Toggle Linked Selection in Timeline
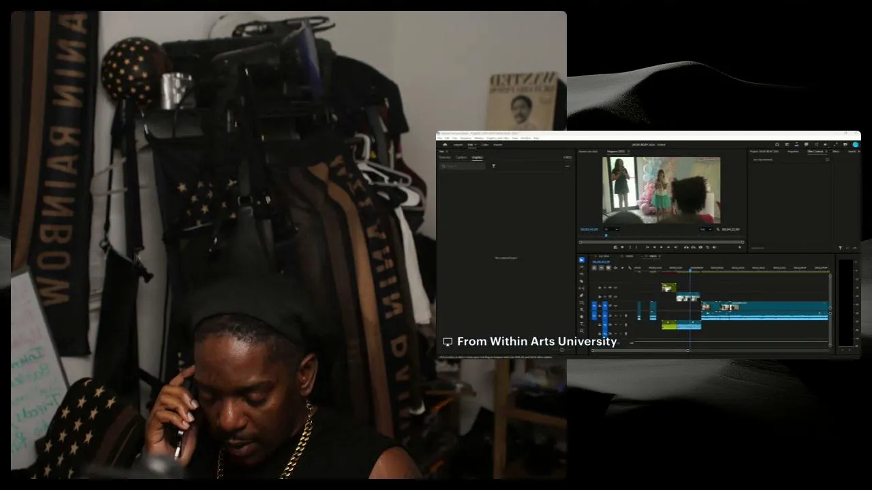Viewport: 872px width, 490px height. [x=608, y=267]
